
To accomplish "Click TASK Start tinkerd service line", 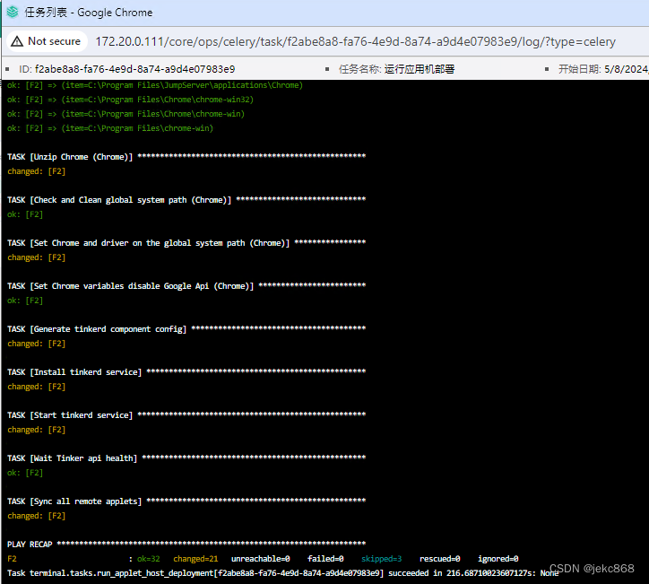I will point(186,415).
